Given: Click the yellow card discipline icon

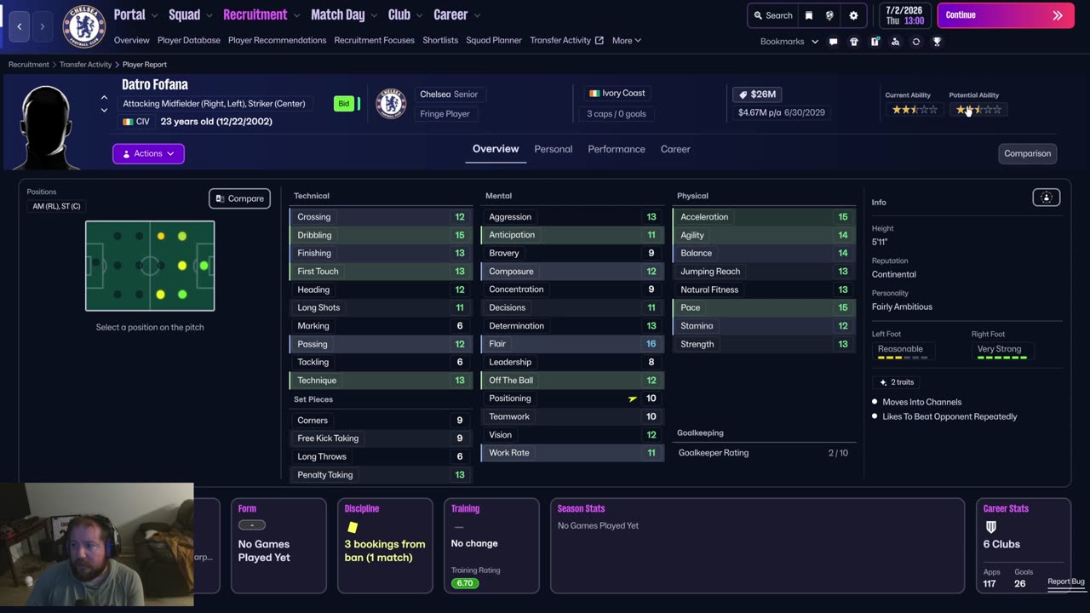Looking at the screenshot, I should [x=353, y=528].
